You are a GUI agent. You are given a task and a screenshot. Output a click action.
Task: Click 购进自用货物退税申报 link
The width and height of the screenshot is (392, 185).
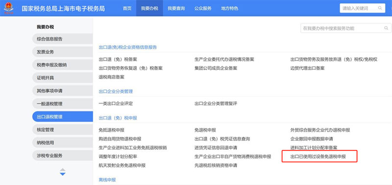[x=120, y=139]
